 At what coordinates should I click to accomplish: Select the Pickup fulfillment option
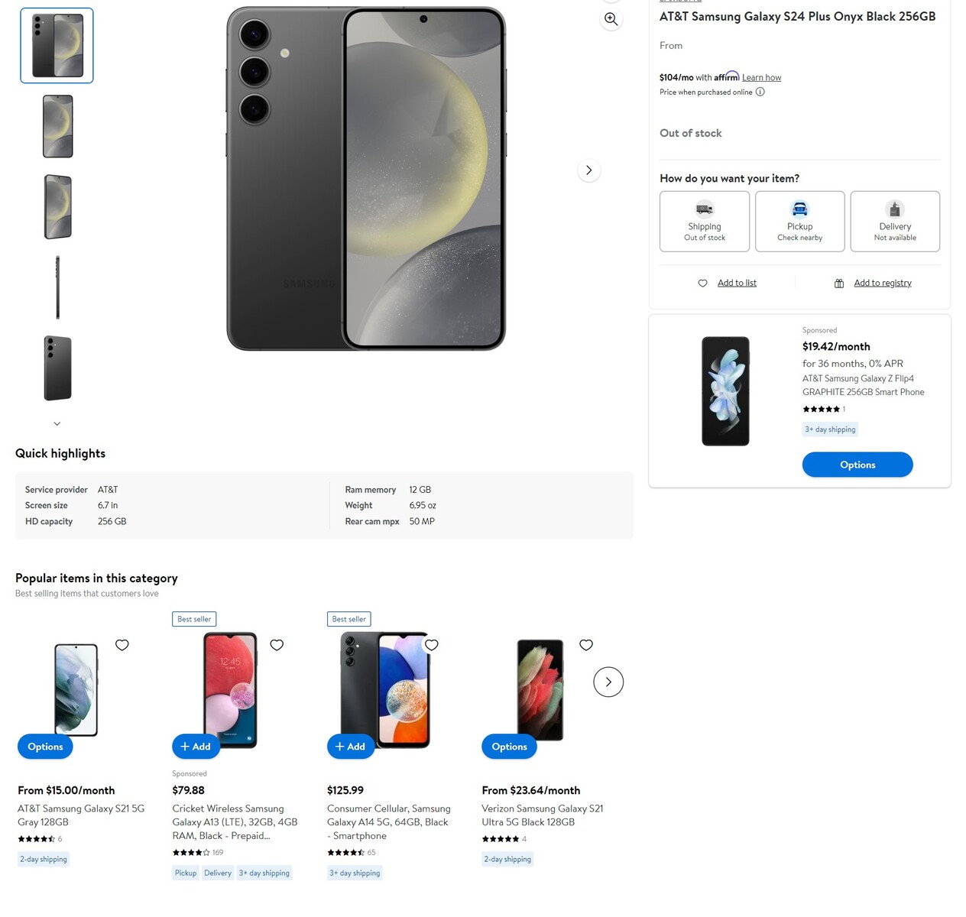799,222
